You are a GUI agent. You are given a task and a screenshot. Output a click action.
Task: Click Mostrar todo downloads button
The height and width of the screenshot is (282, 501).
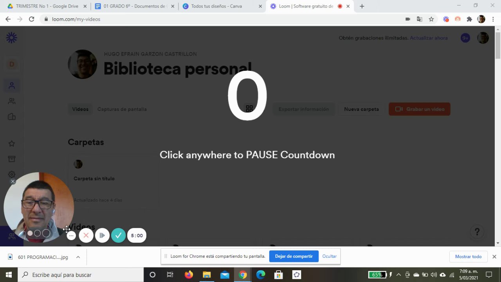tap(468, 257)
